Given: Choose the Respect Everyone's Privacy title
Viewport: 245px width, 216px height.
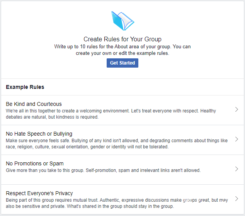Looking at the screenshot, I should [39, 193].
